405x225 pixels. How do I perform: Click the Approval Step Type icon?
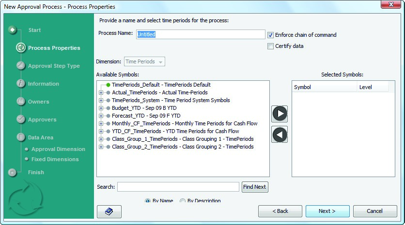[21, 65]
